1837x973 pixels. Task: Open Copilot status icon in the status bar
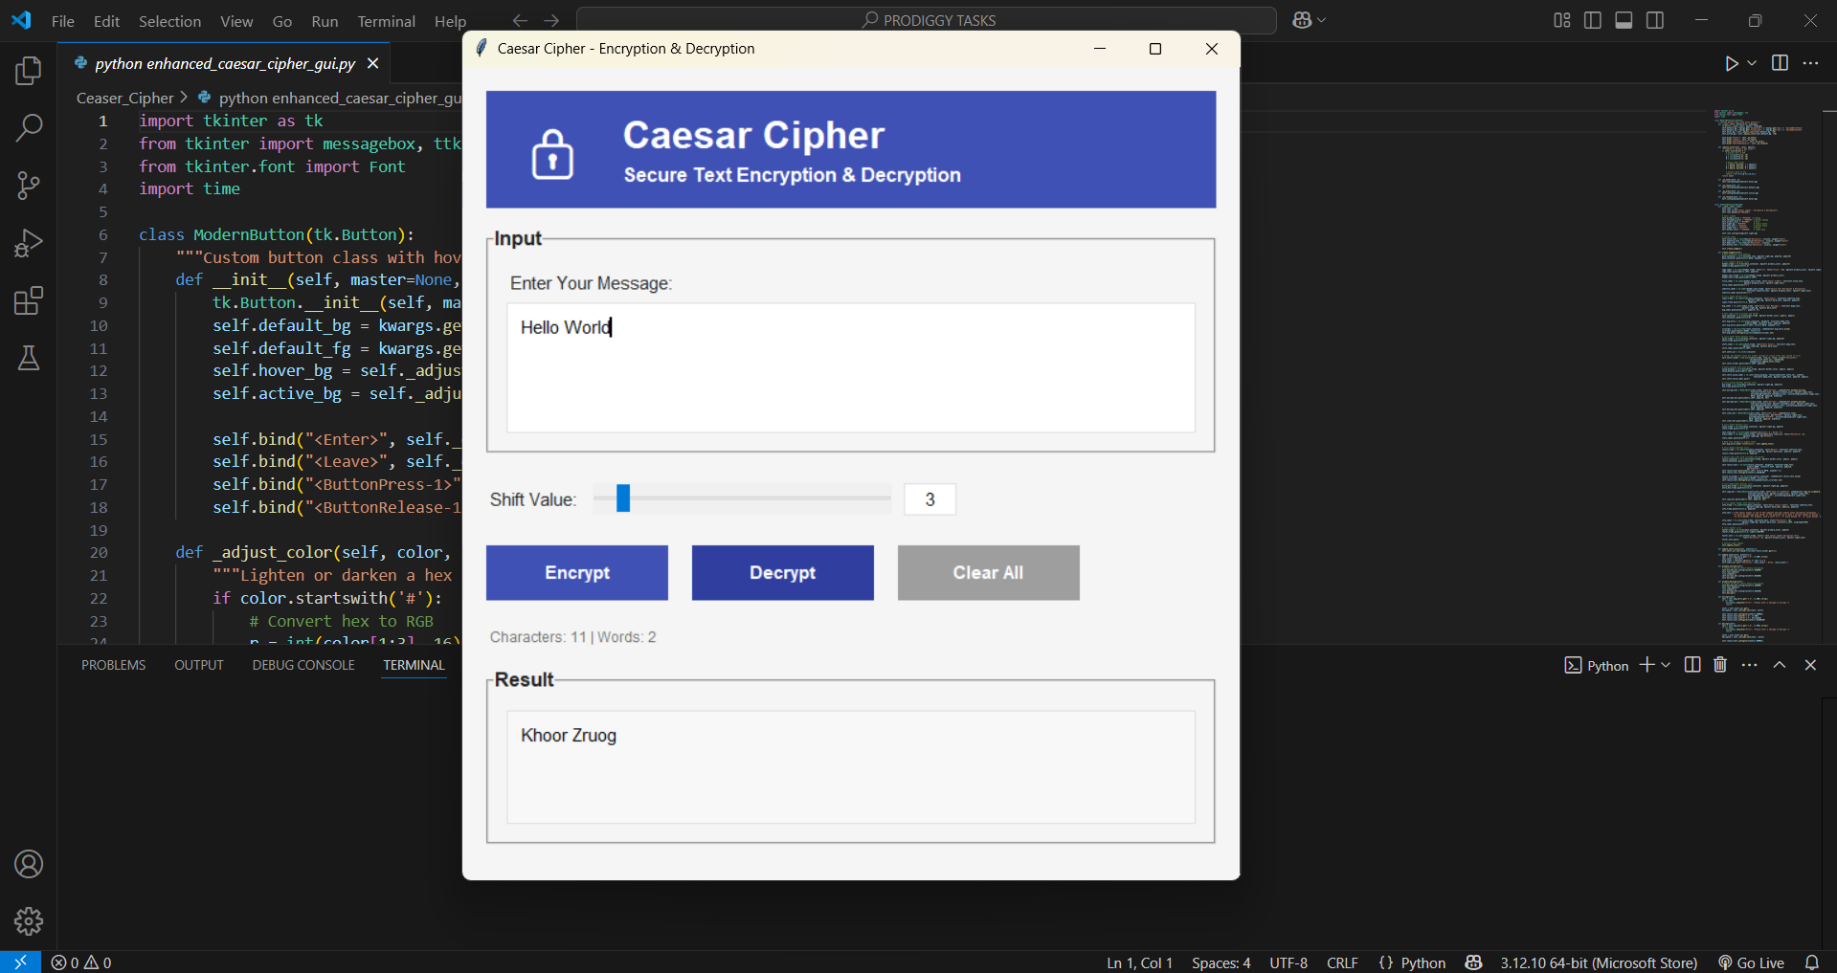pyautogui.click(x=1473, y=962)
